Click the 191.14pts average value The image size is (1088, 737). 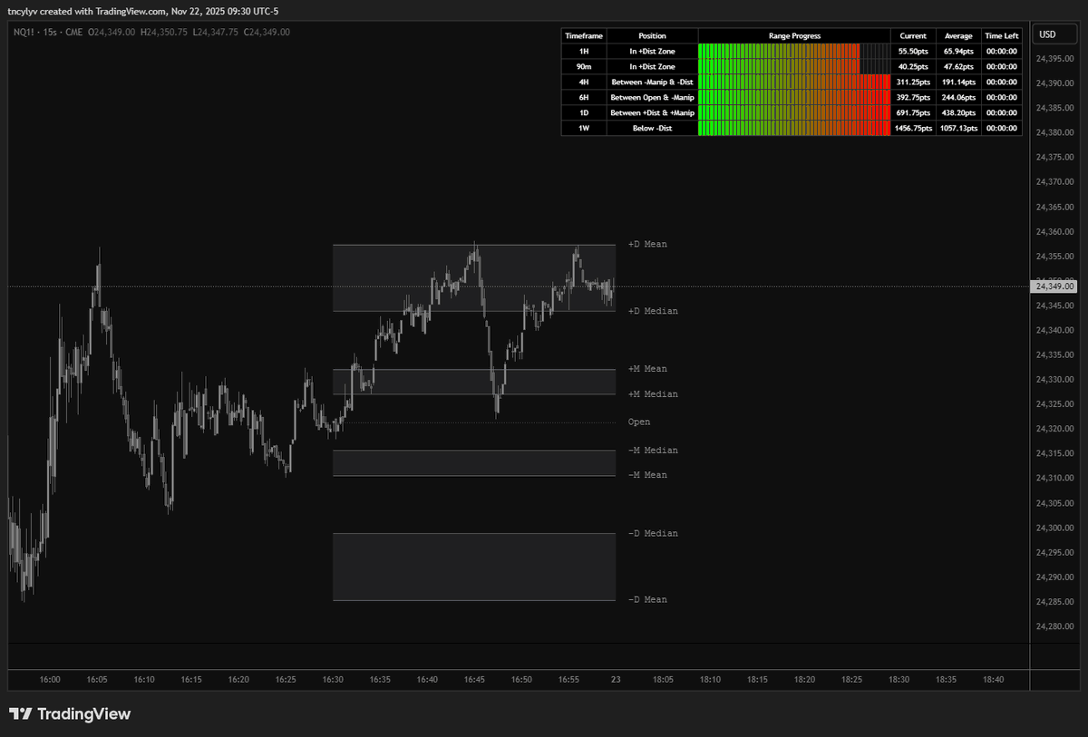tap(958, 82)
